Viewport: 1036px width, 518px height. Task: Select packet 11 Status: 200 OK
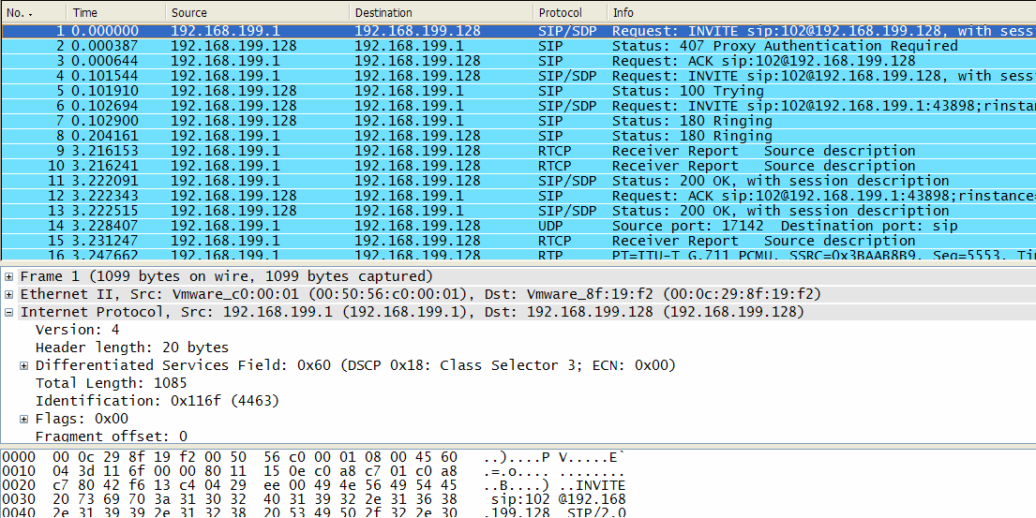coord(518,181)
